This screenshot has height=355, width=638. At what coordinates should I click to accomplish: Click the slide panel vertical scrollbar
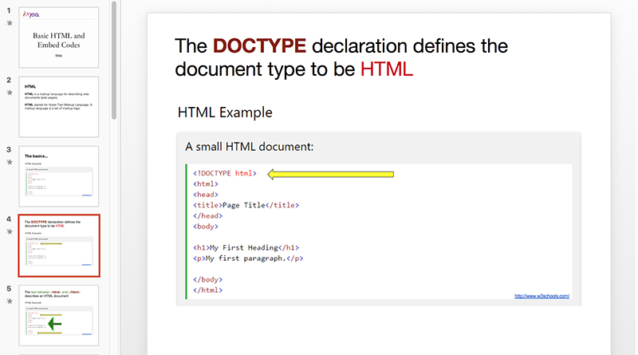[114, 61]
